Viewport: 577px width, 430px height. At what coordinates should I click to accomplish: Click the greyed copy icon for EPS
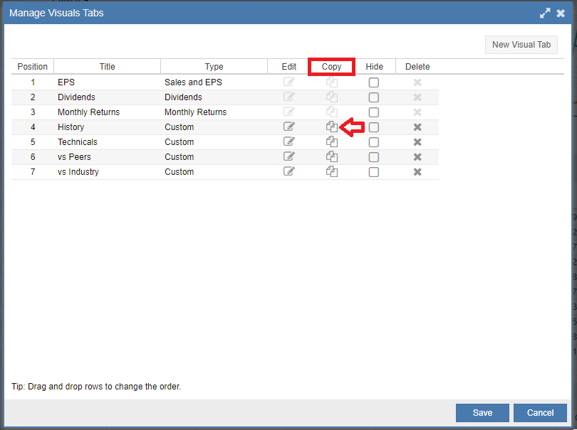click(332, 82)
